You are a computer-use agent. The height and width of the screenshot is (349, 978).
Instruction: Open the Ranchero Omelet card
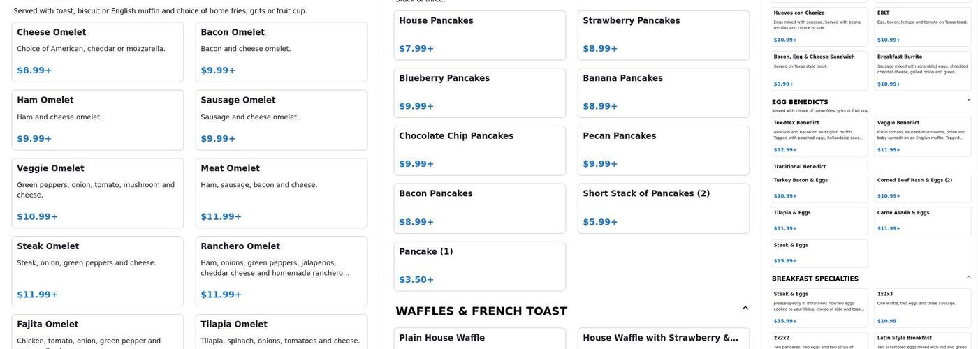pos(282,271)
